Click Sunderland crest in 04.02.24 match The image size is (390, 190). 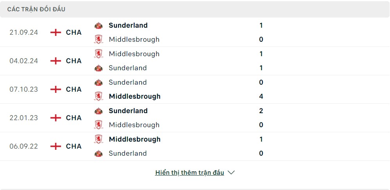click(x=99, y=68)
